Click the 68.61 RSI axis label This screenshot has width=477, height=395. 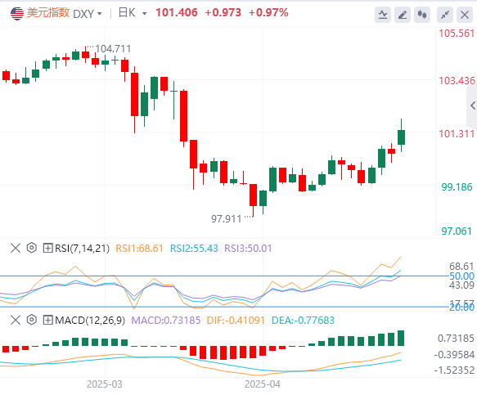(461, 267)
